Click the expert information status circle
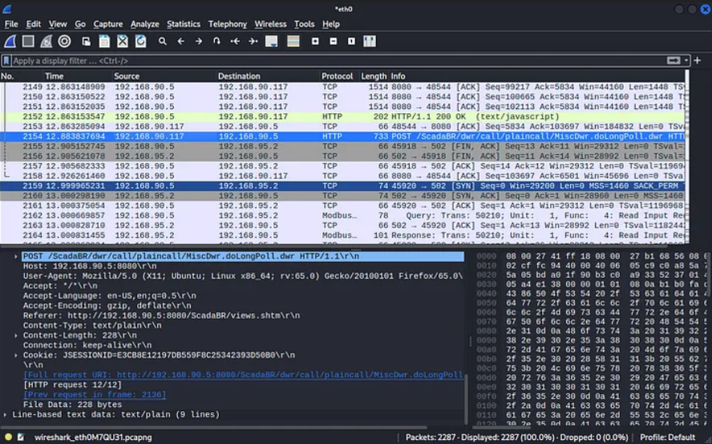Screen dimensions: 712x444 tap(7, 438)
